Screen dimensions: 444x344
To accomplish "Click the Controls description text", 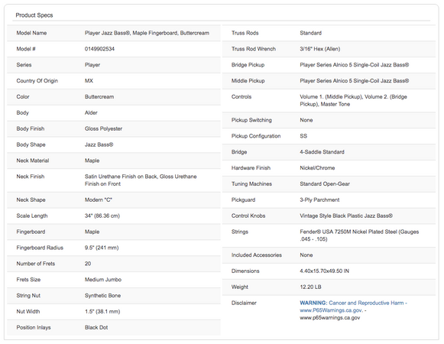I will (353, 100).
